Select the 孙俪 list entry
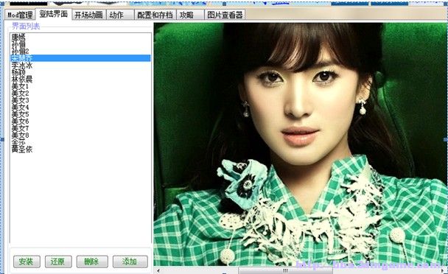Image resolution: width=448 pixels, height=274 pixels. [80, 44]
